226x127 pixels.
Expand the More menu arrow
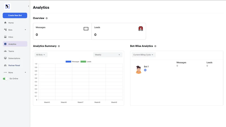pos(25,73)
